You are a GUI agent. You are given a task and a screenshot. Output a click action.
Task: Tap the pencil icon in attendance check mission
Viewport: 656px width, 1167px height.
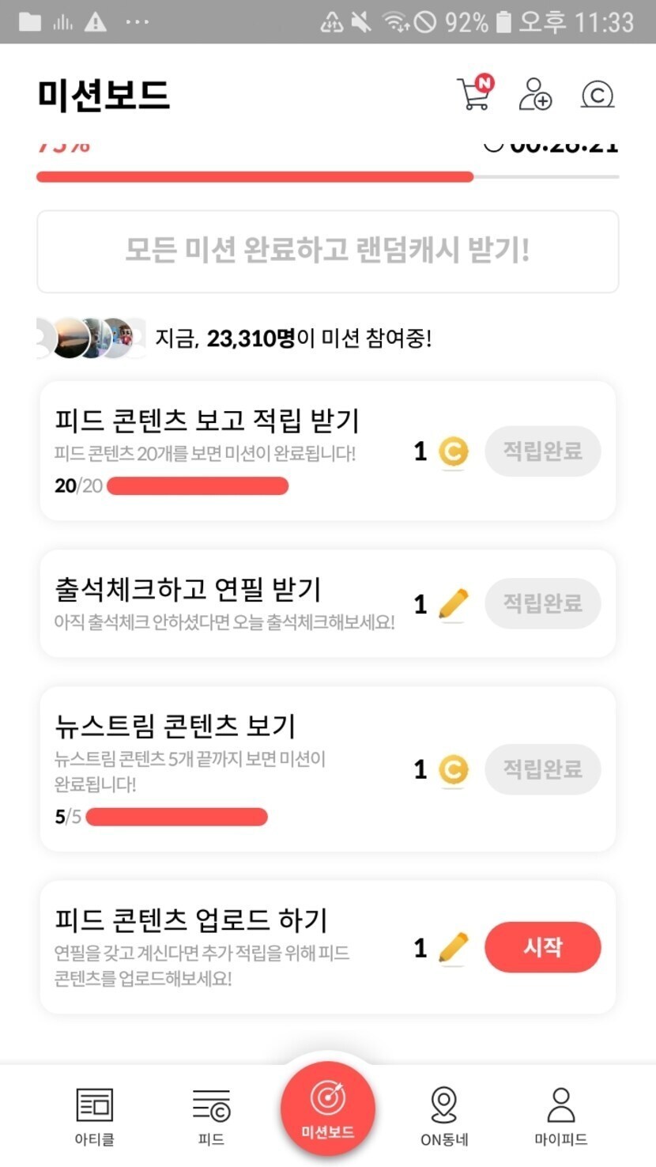(x=453, y=605)
